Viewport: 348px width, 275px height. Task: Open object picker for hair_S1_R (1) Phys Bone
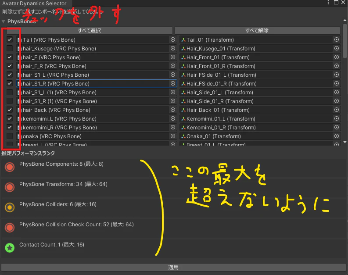pyautogui.click(x=173, y=101)
